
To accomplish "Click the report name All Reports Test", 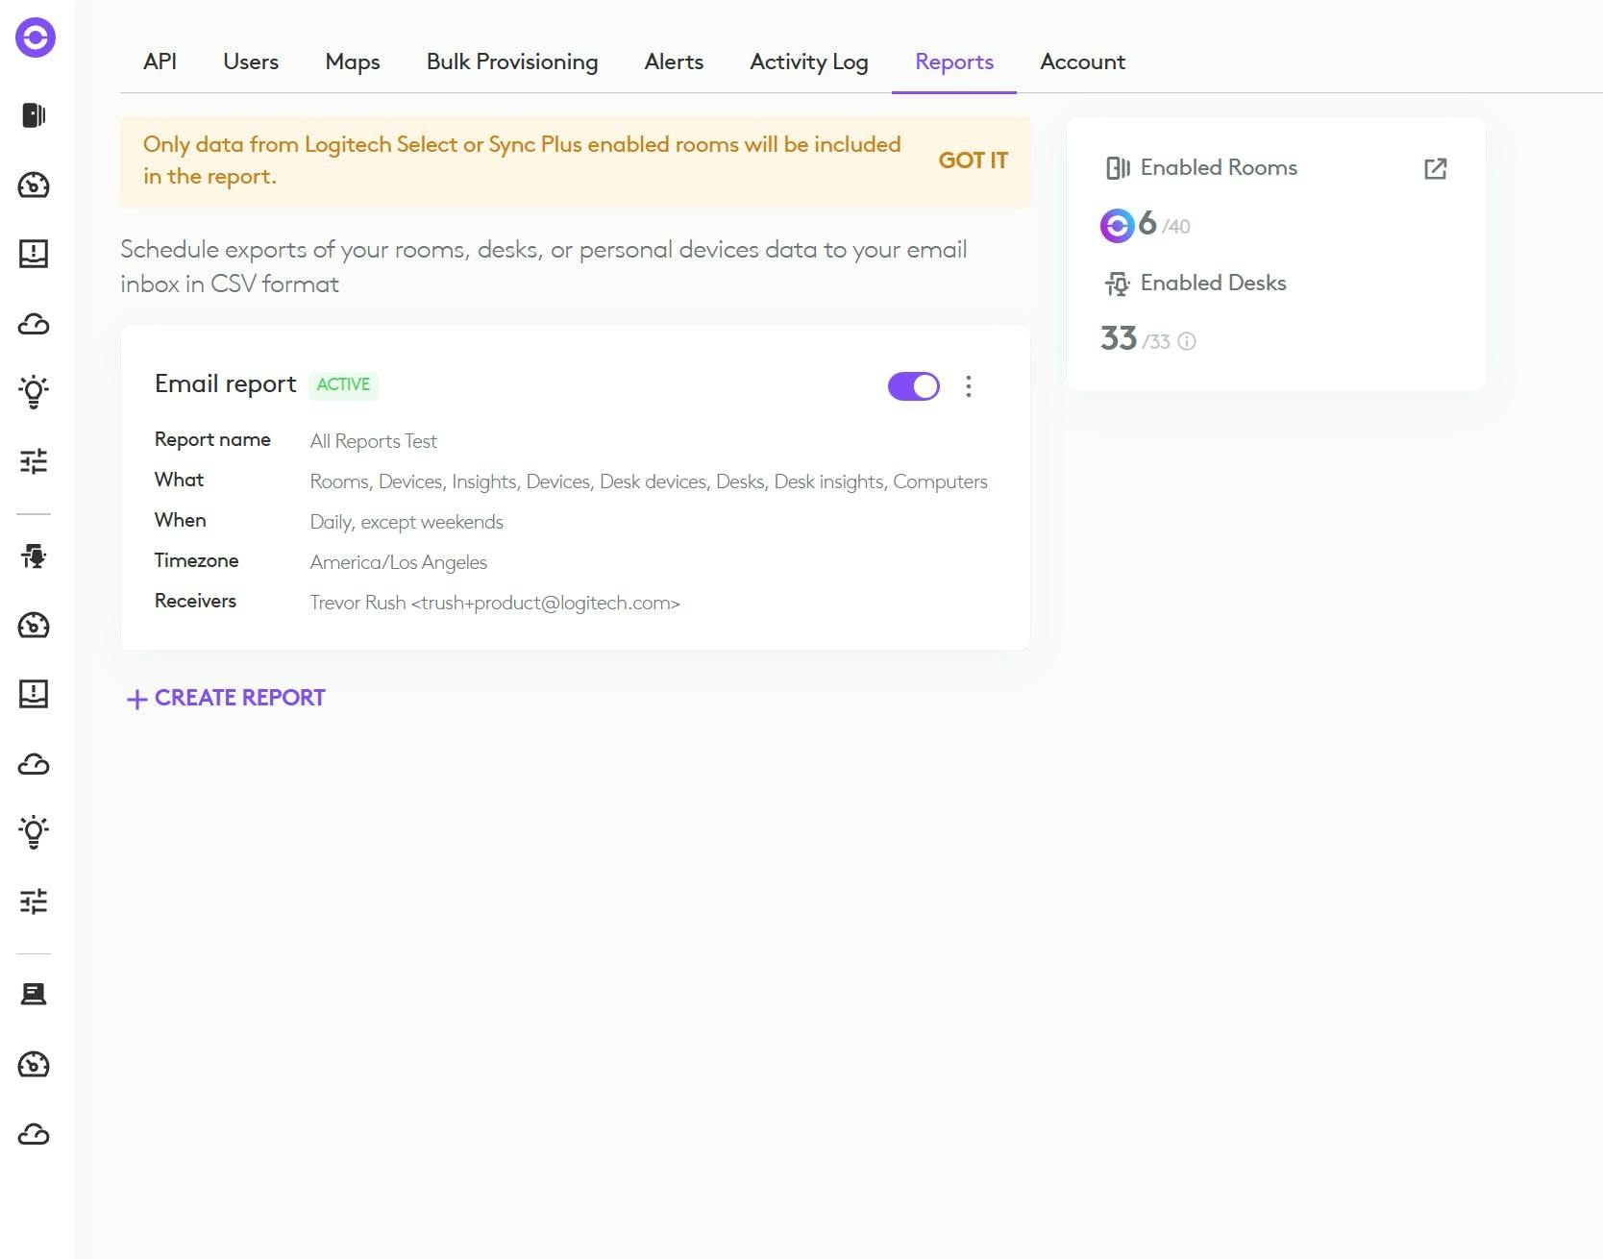I will (x=373, y=441).
